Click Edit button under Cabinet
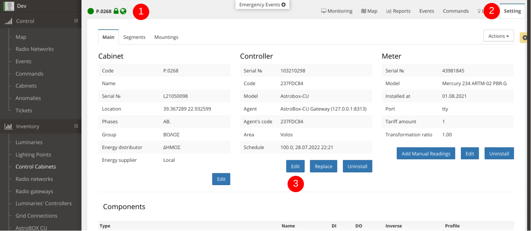 221,179
